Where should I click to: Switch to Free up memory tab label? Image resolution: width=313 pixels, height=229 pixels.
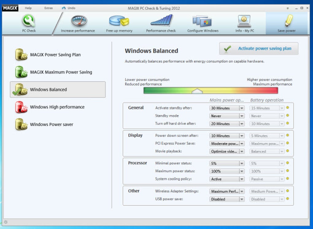click(119, 31)
